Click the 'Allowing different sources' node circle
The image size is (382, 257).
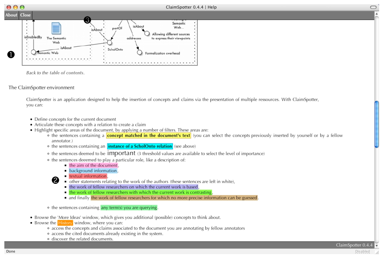click(147, 33)
